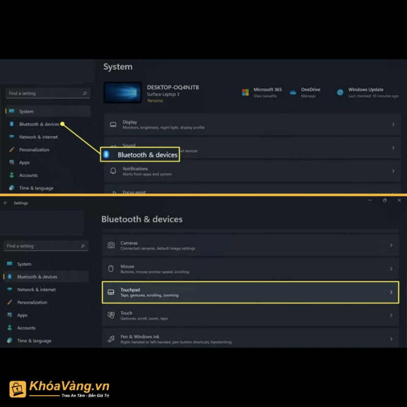The image size is (407, 407).
Task: Click the upper Find a setting search box
Action: pos(48,93)
